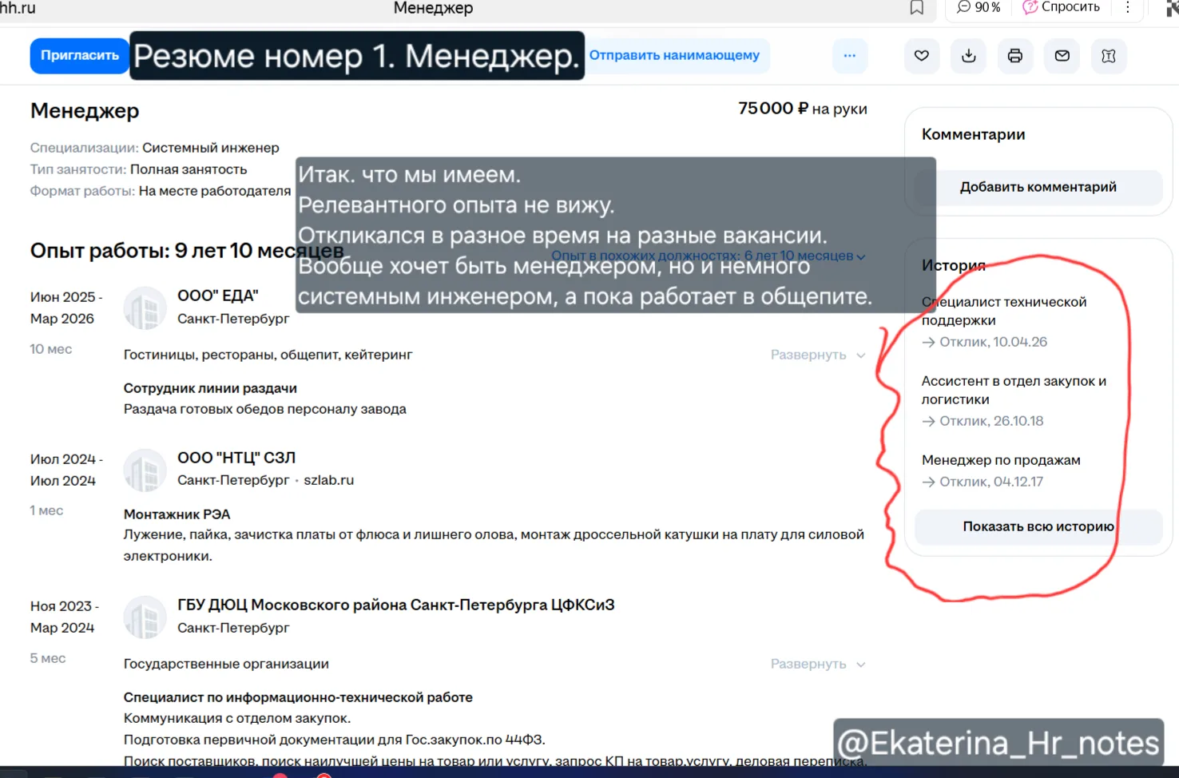Screen dimensions: 1179x778
Task: Expand ГБУ ДЮЦ details via Развернуть
Action: point(818,664)
